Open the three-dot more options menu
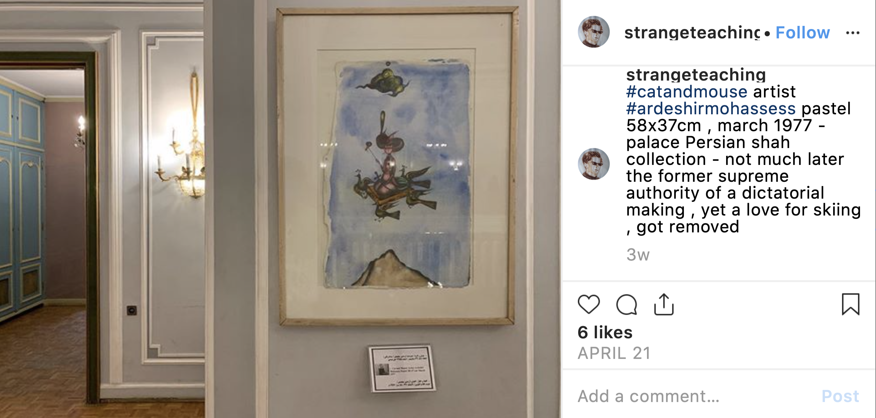 pyautogui.click(x=853, y=33)
